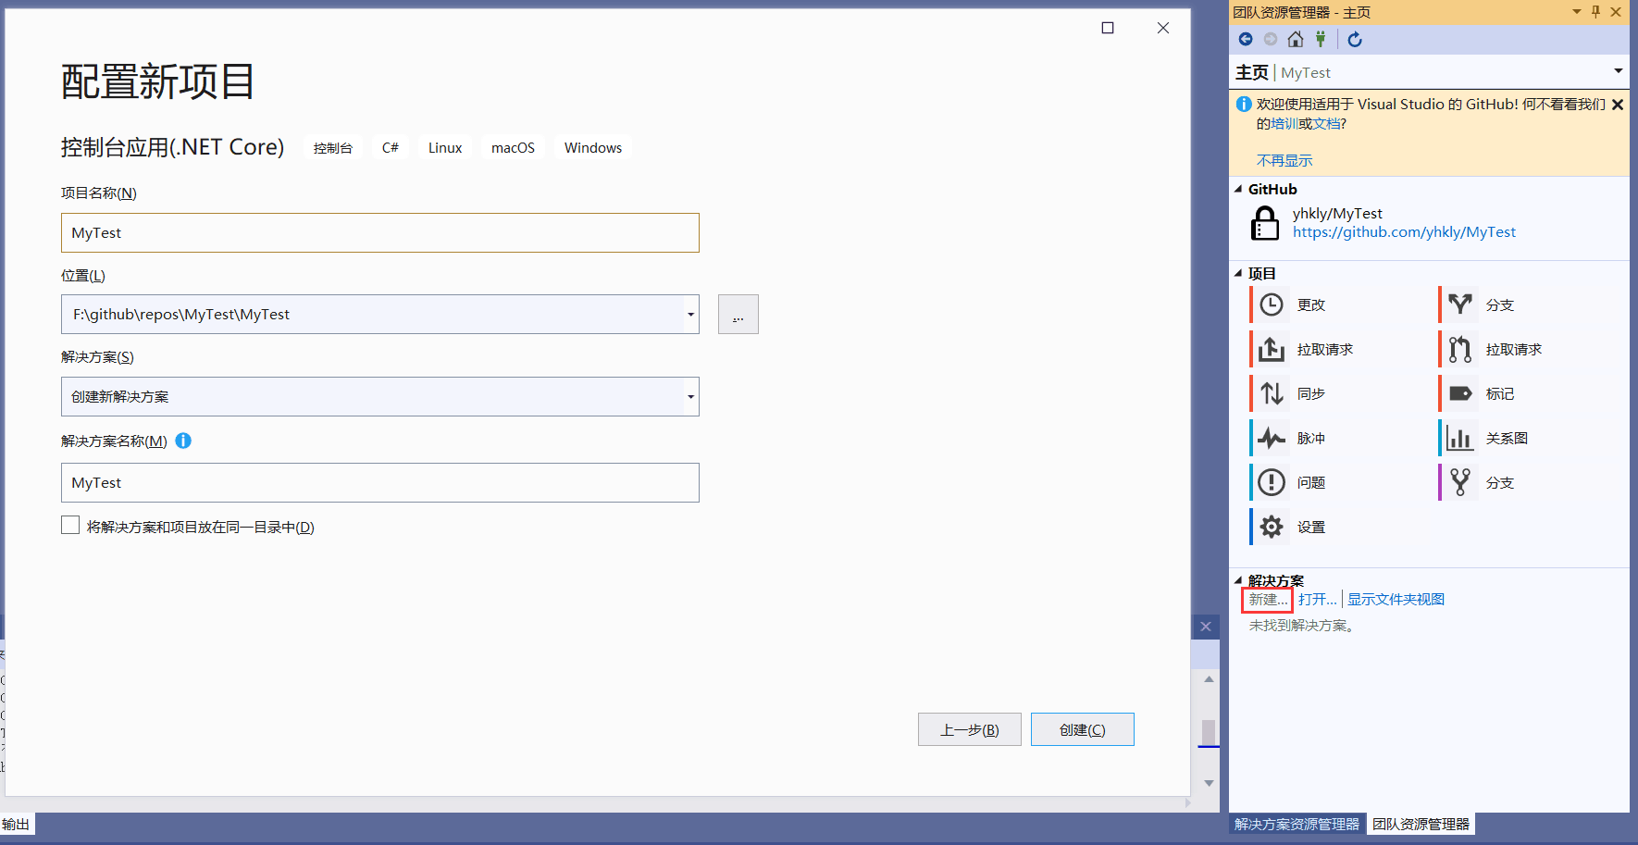This screenshot has height=845, width=1638.
Task: Click the Back arrow in Team Explorer toolbar
Action: point(1246,39)
